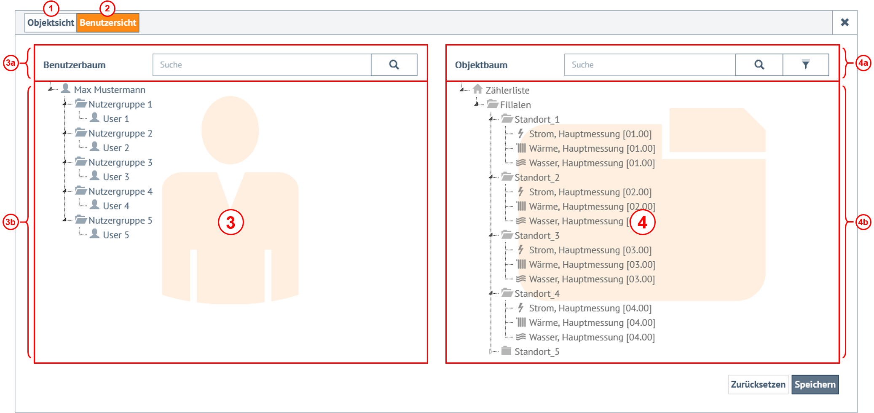Click the Benutzerbaum search magnifier icon
Image resolution: width=874 pixels, height=413 pixels.
394,64
